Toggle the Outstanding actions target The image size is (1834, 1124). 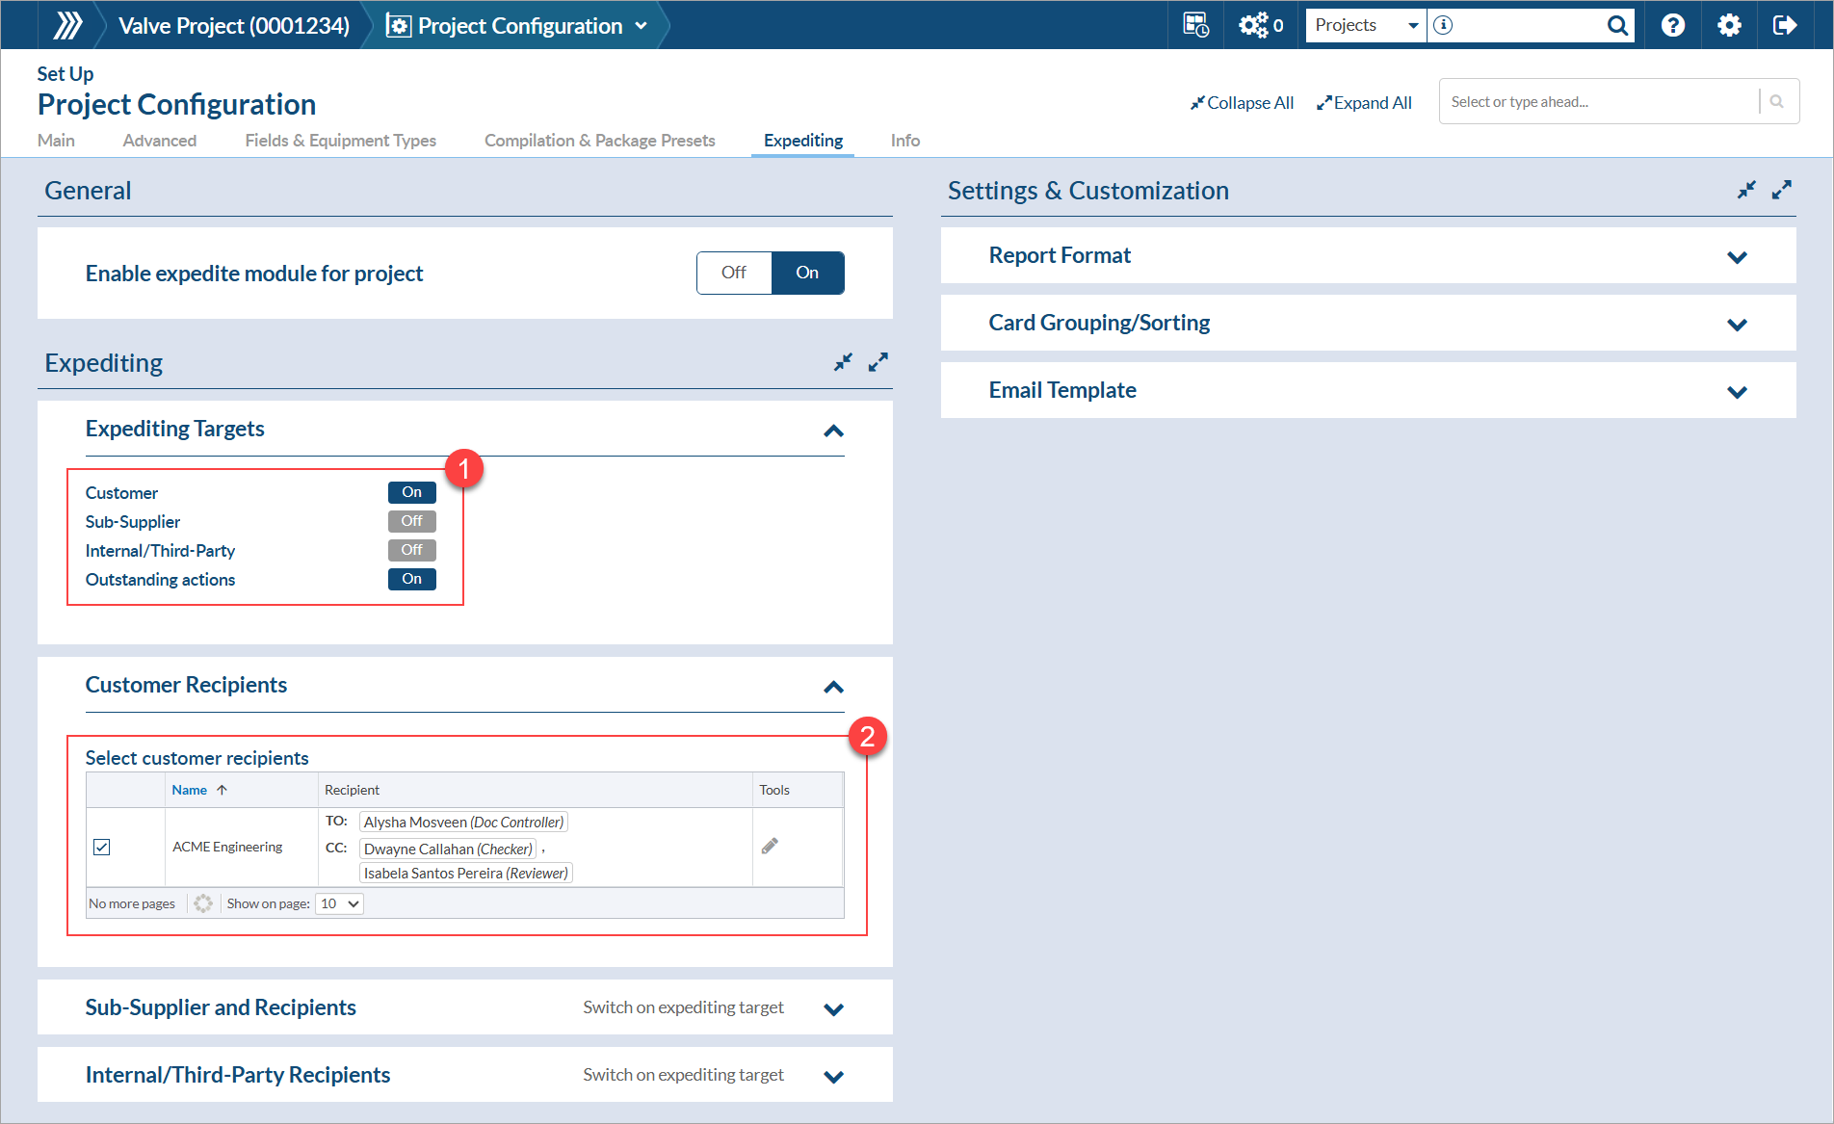[412, 579]
